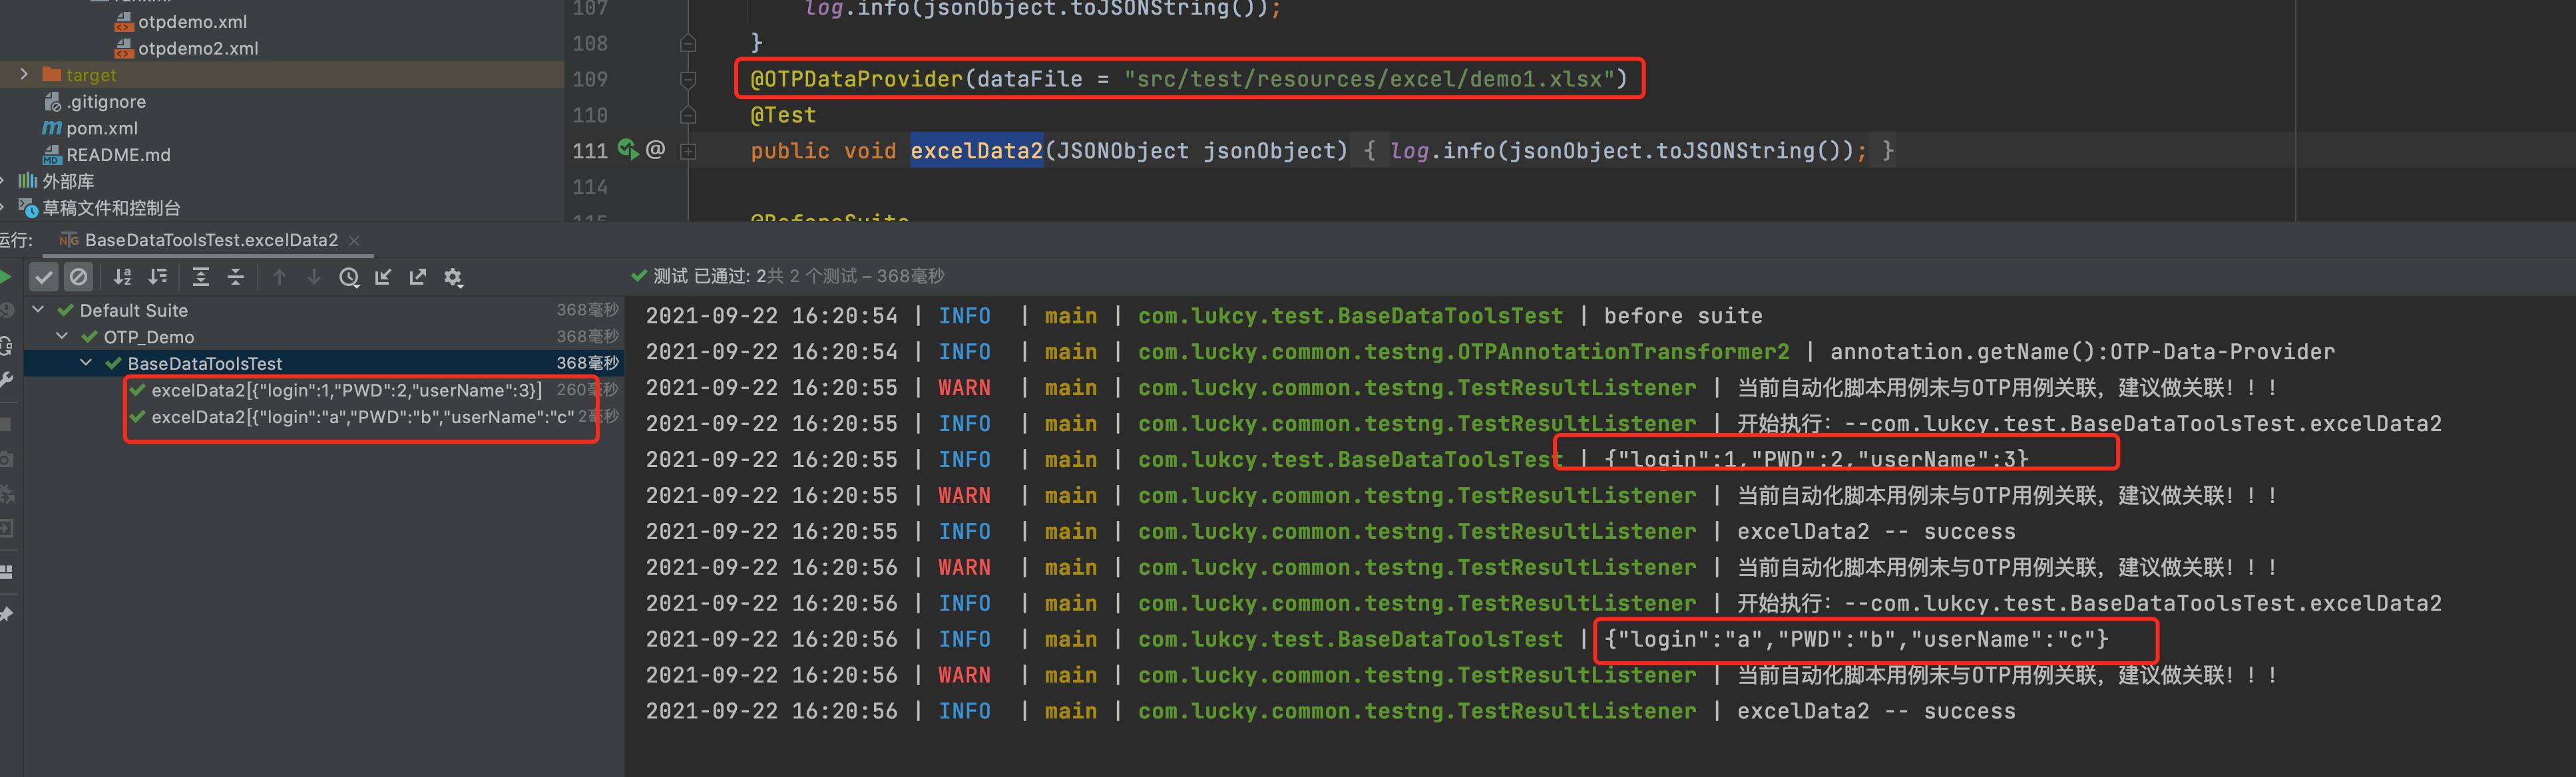Collapse all test tree nodes
The width and height of the screenshot is (2576, 777).
tap(236, 277)
